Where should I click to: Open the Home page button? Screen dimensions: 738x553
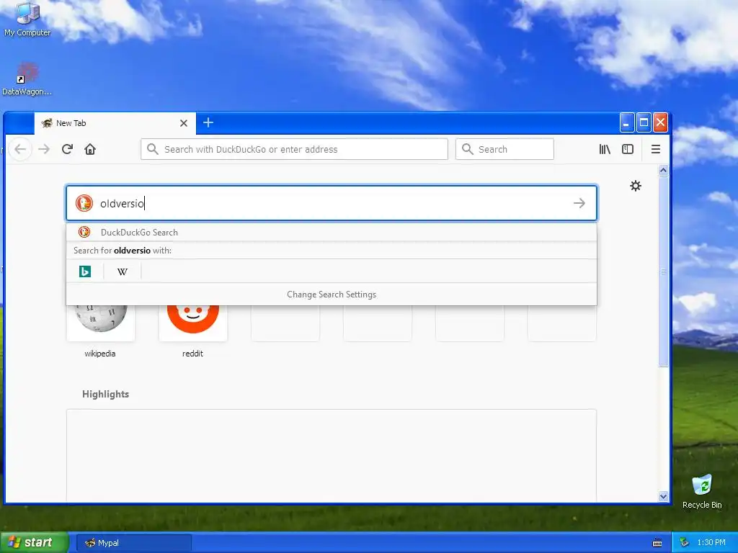(x=90, y=149)
